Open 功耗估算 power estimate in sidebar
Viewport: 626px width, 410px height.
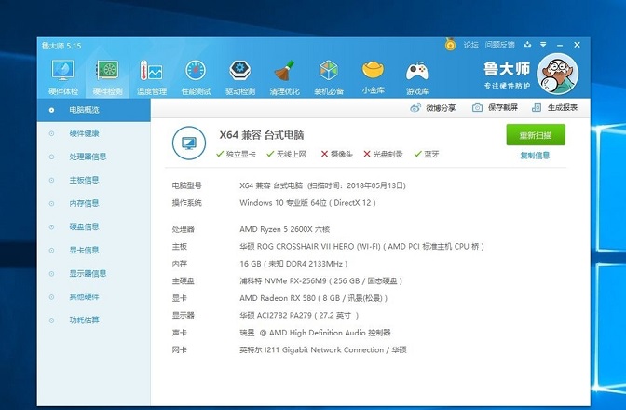click(84, 320)
